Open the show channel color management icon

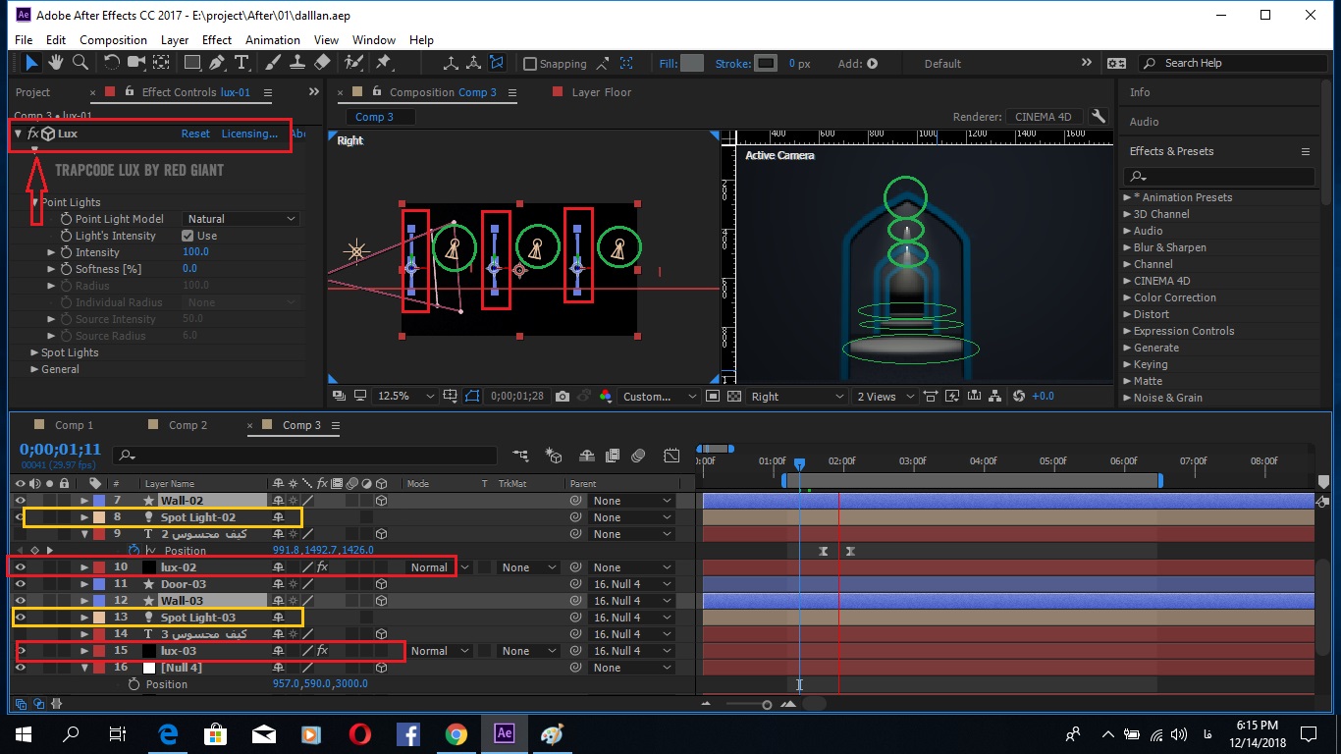[605, 397]
